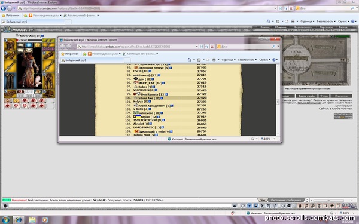Add page to favorites bar in main window
This screenshot has height=224, width=359.
point(25,16)
